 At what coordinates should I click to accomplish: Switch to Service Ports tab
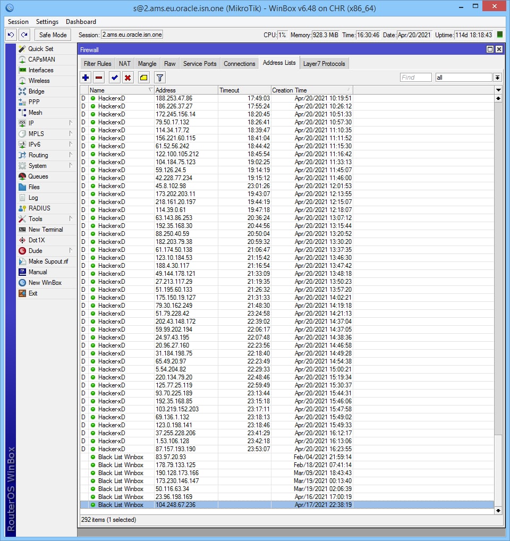(x=200, y=64)
